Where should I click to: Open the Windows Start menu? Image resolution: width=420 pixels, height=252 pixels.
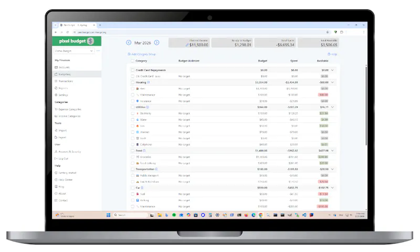[108, 215]
